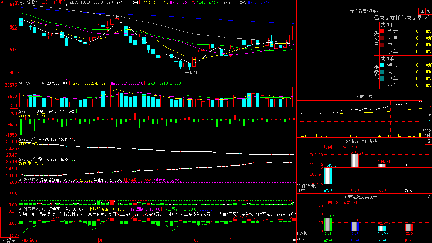
Task: Click the 500.59 bar in 深圳超赢实时监控
Action: pyautogui.click(x=355, y=161)
